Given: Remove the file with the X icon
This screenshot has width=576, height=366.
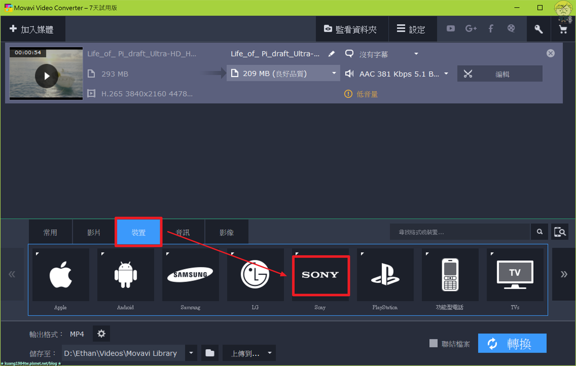Looking at the screenshot, I should [550, 53].
